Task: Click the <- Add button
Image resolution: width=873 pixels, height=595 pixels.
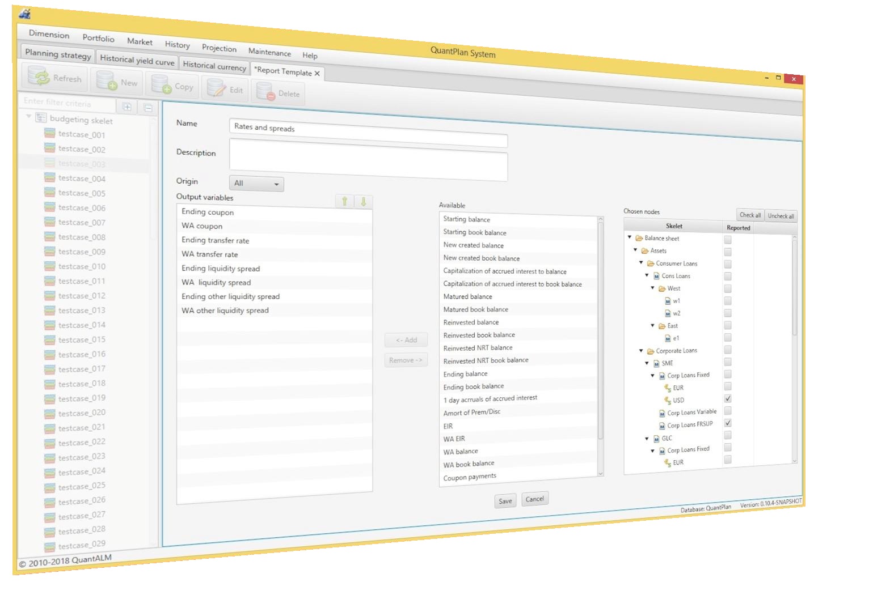Action: click(406, 340)
